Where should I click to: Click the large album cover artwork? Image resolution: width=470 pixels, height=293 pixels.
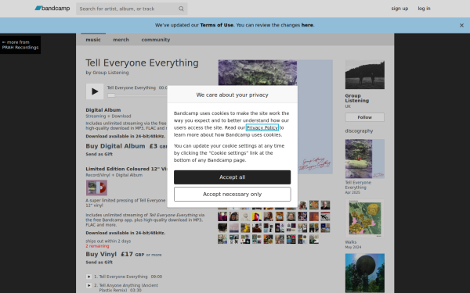[276, 117]
